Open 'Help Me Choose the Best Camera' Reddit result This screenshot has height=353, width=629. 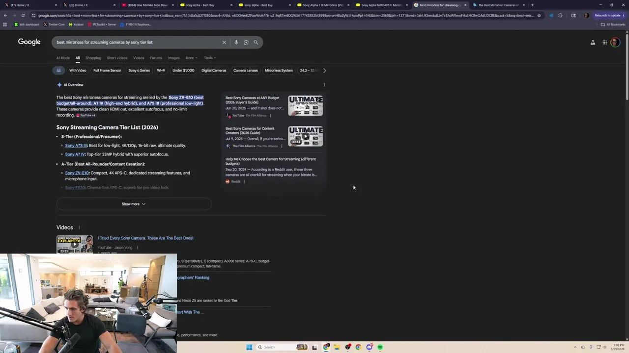click(271, 161)
